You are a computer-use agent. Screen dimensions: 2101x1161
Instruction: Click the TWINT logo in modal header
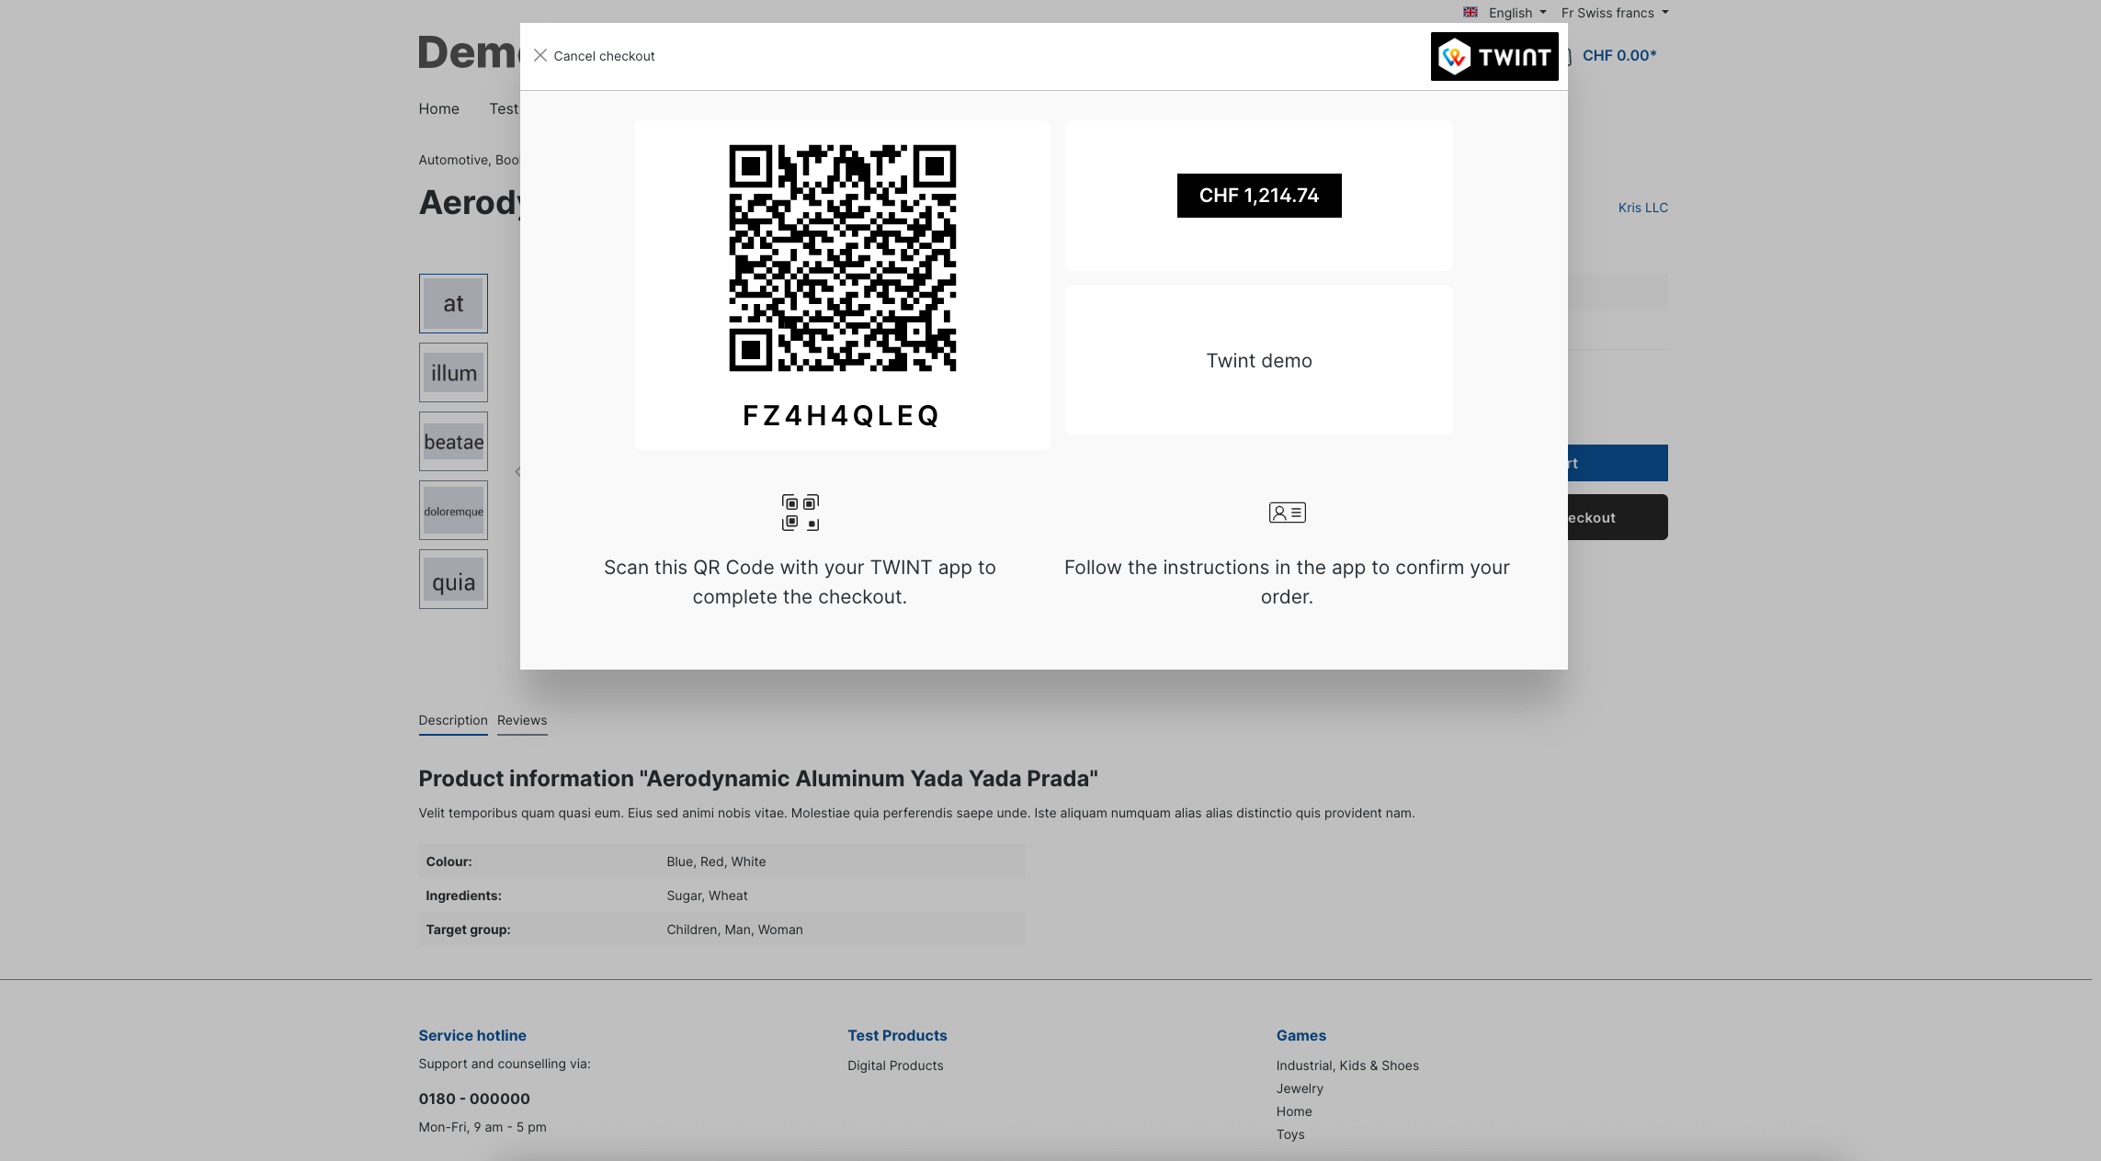[1494, 56]
